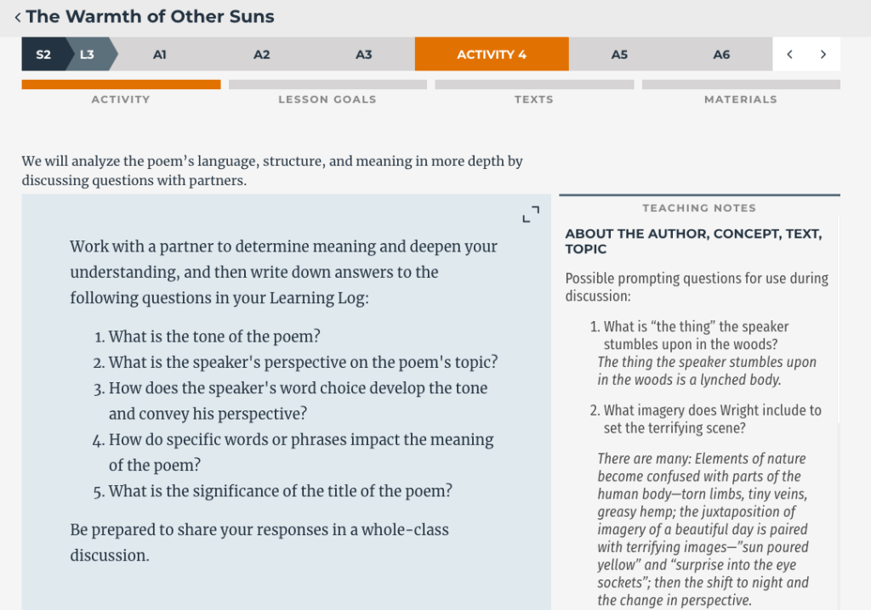Click The Warmth of Other Suns title
871x610 pixels.
151,17
